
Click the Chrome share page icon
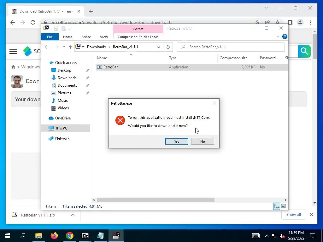tap(267, 22)
